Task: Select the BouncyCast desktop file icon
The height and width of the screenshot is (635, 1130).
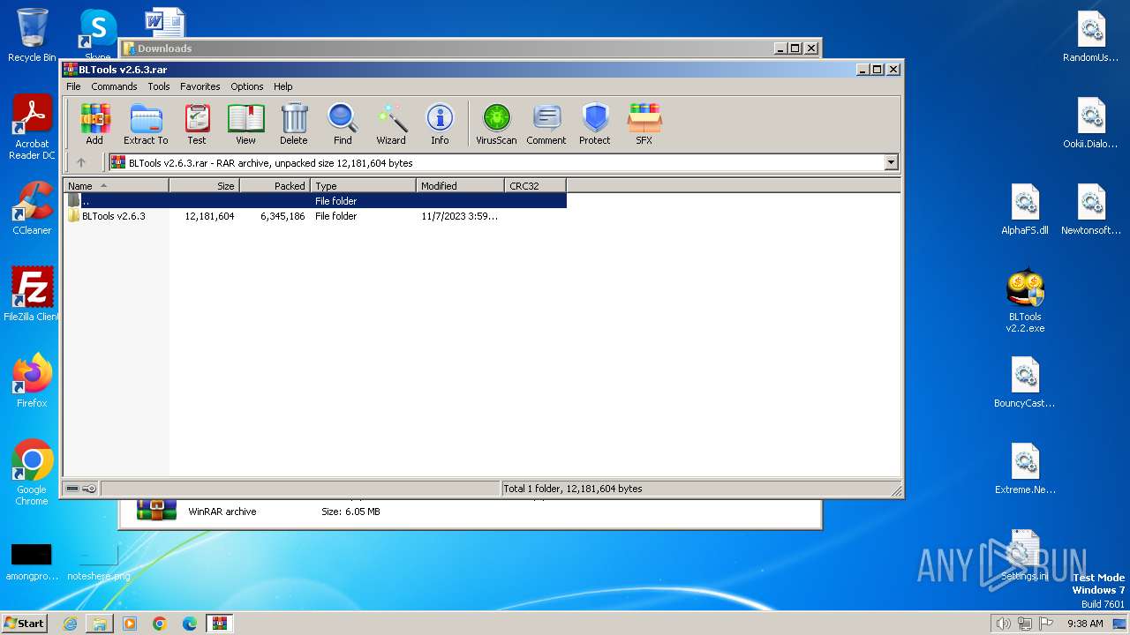Action: tap(1025, 383)
